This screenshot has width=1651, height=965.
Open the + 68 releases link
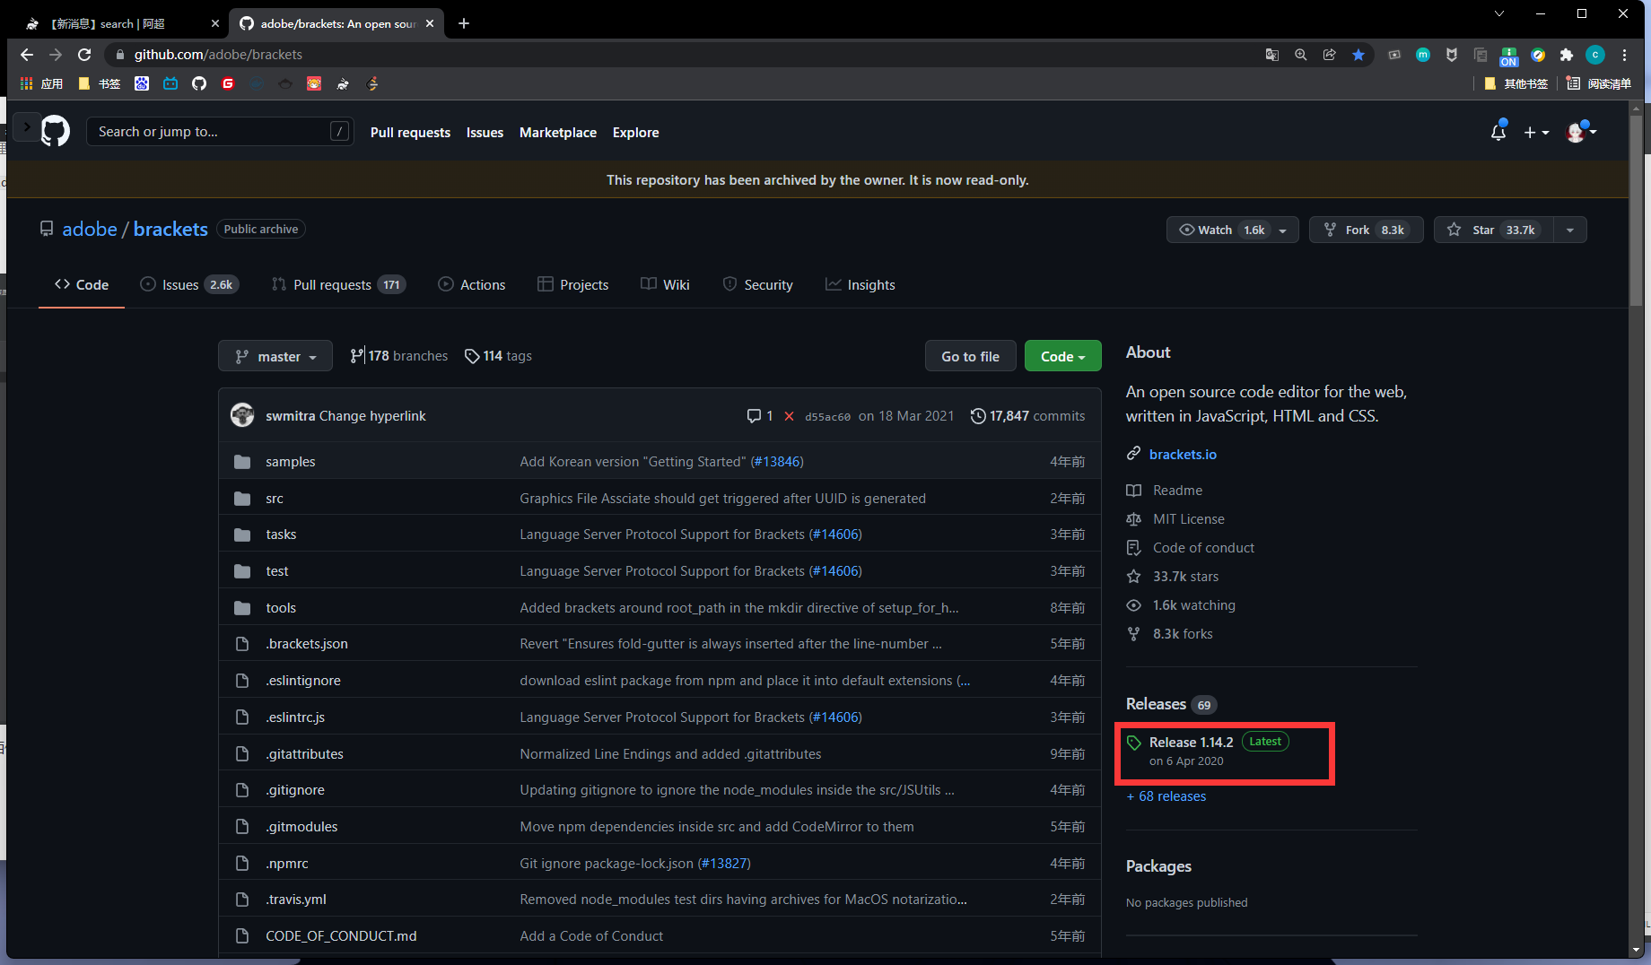[1166, 796]
